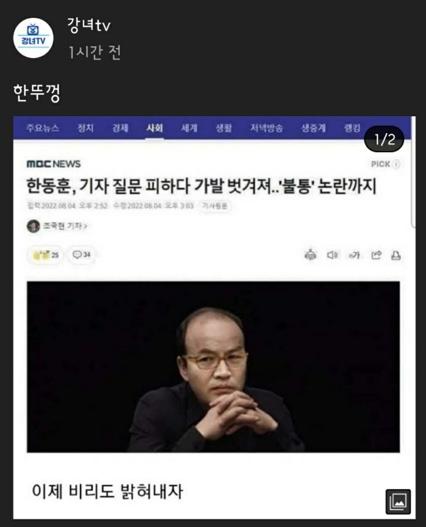Screen dimensions: 426x527
Task: Open the 주요뉴스 tab
Action: [43, 128]
